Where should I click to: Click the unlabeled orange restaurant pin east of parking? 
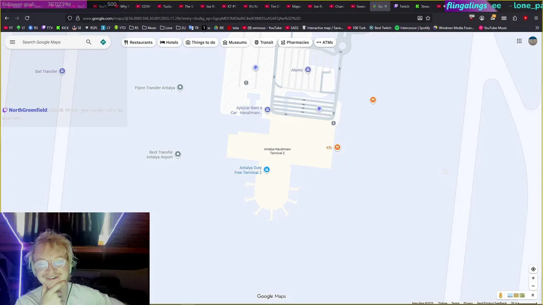click(373, 100)
